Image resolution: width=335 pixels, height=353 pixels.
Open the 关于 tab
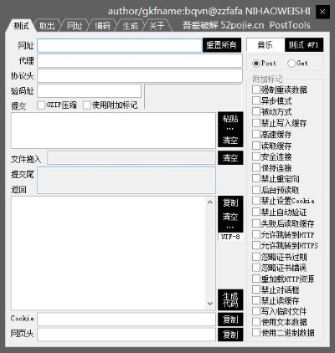click(x=157, y=26)
